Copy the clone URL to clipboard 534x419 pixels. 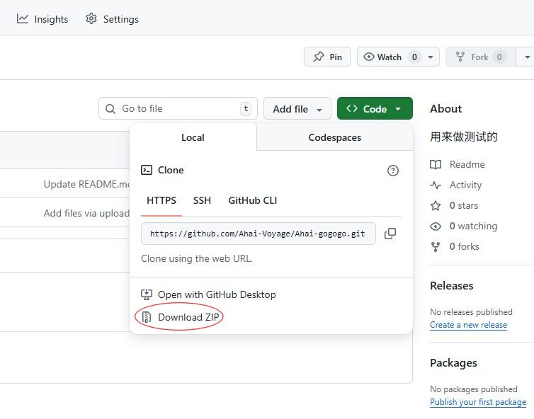[x=390, y=234]
